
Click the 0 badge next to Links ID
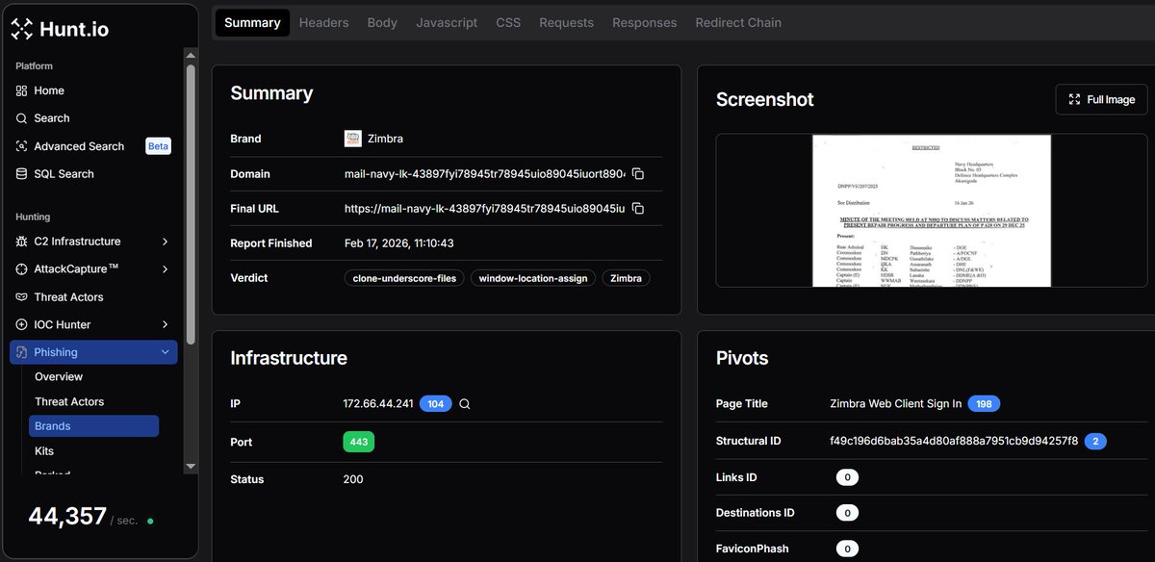tap(847, 477)
